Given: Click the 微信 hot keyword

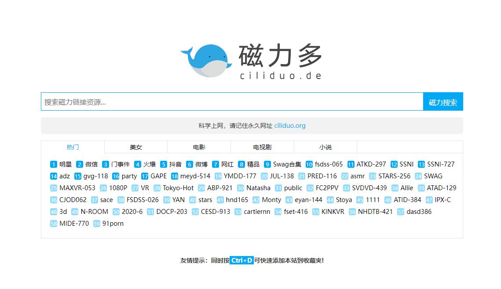Looking at the screenshot, I should (91, 164).
